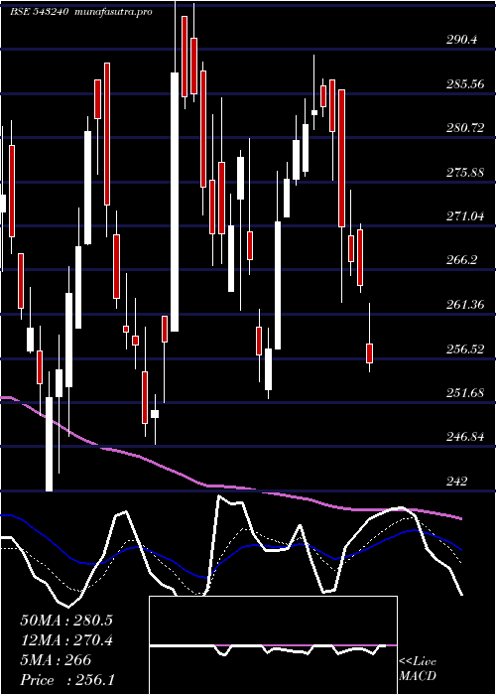The width and height of the screenshot is (496, 695).
Task: Click the 280.72 price axis label
Action: pyautogui.click(x=465, y=128)
